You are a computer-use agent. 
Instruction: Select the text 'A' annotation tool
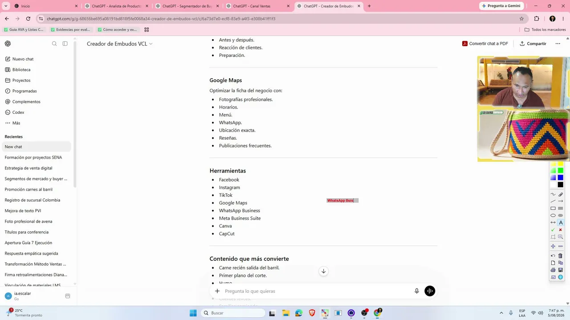click(x=561, y=223)
